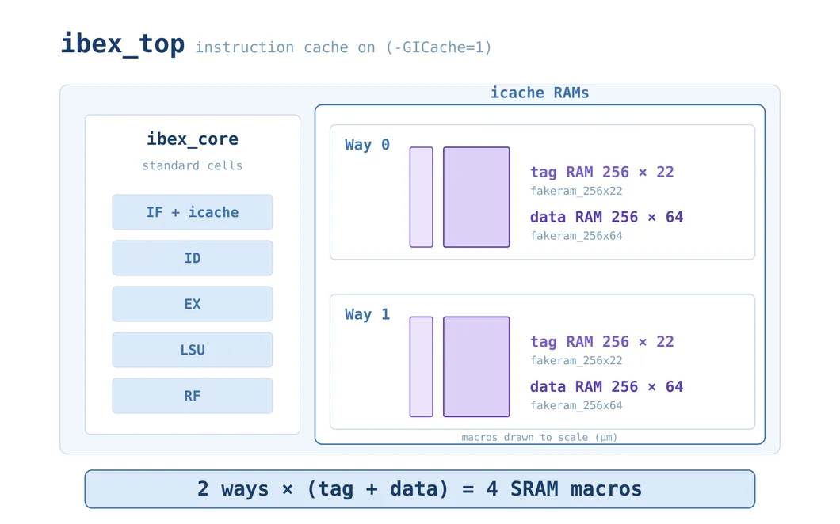Image resolution: width=840 pixels, height=524 pixels.
Task: Click 'fakeram_256x64' label in Way 1
Action: 576,406
